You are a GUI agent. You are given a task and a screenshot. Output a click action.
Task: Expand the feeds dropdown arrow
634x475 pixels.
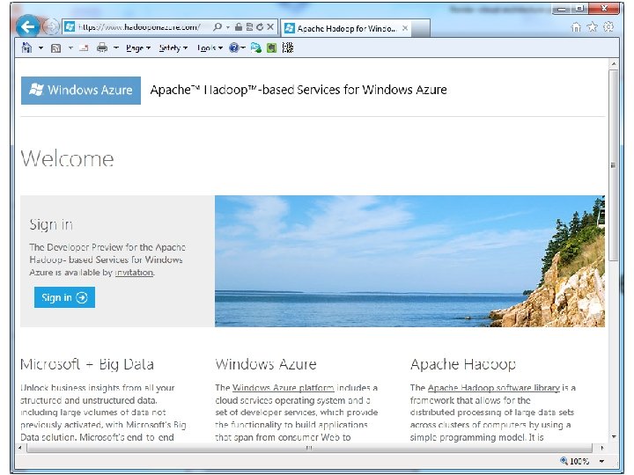click(x=70, y=48)
